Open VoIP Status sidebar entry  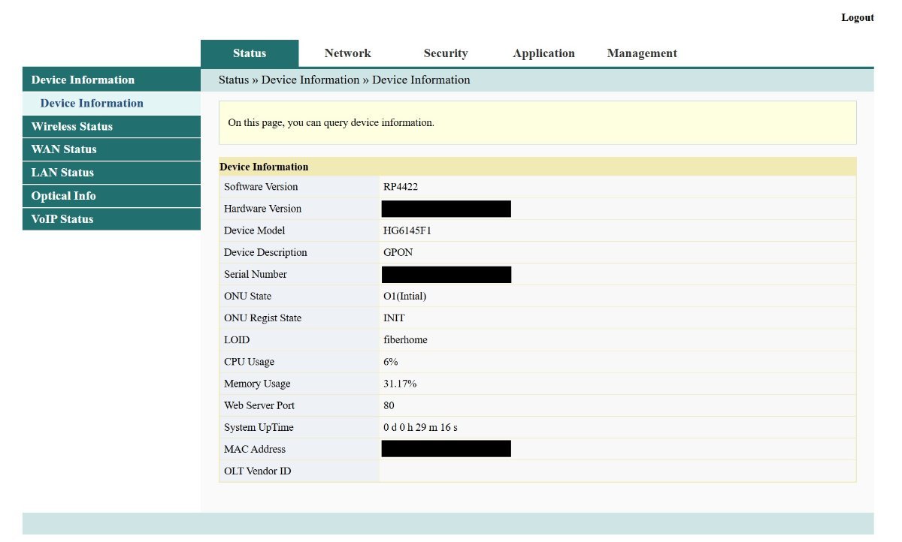coord(62,219)
